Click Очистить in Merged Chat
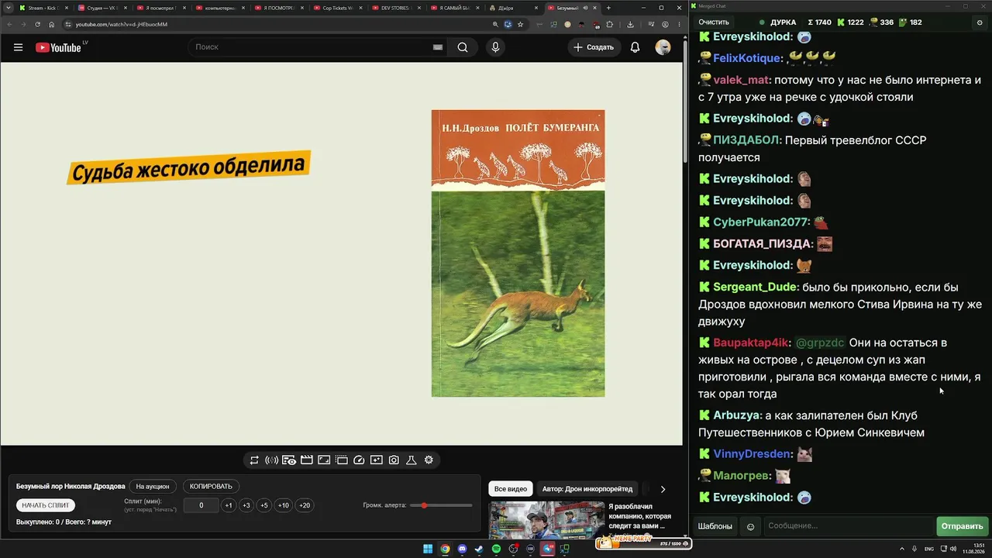This screenshot has width=992, height=558. [x=714, y=22]
